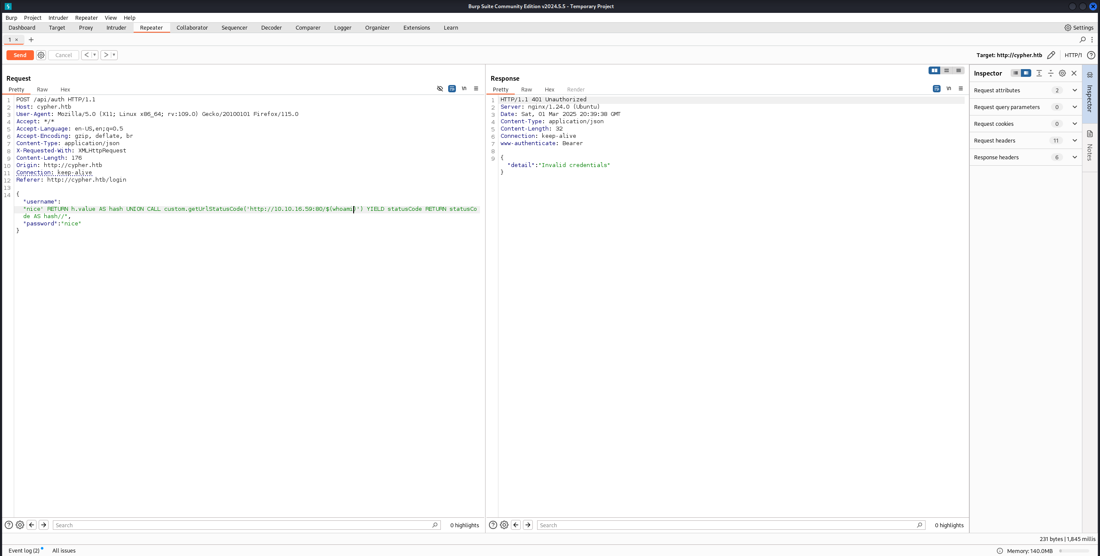Toggle hide non-printable characters eye icon in Request
Viewport: 1100px width, 556px height.
[440, 88]
